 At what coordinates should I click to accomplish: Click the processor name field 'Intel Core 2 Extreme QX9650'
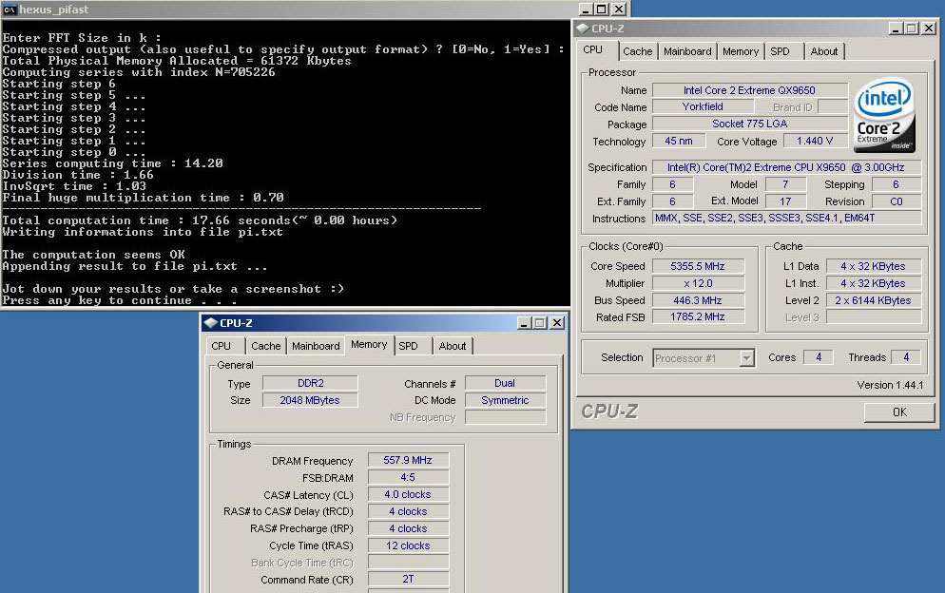[750, 90]
